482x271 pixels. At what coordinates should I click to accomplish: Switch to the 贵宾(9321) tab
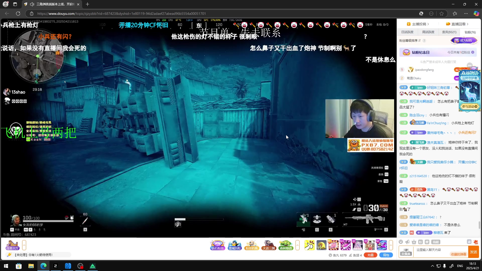(449, 32)
